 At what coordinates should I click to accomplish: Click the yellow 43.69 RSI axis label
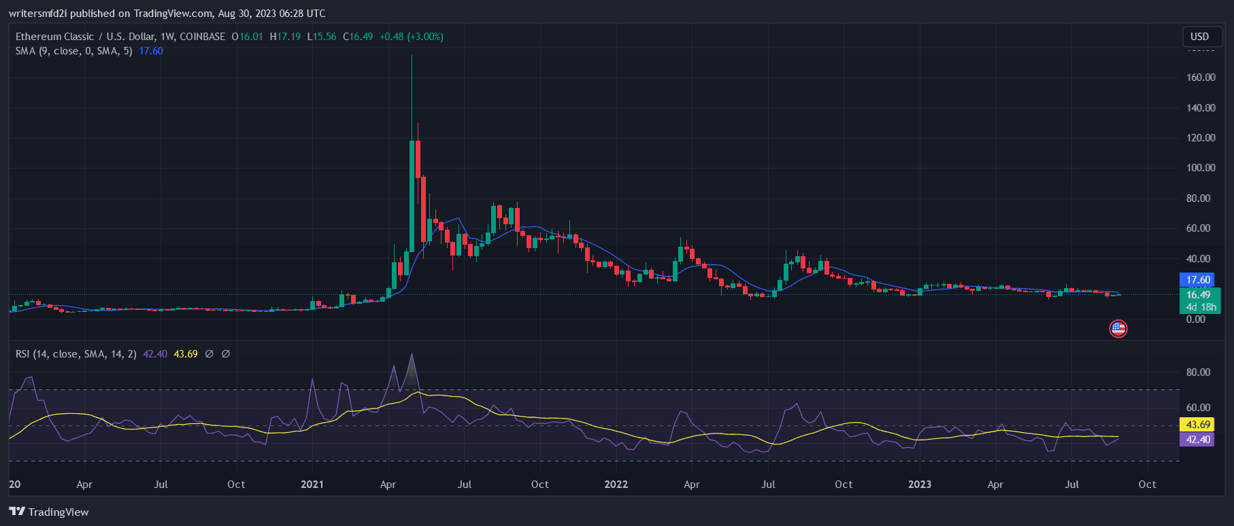pyautogui.click(x=1197, y=425)
